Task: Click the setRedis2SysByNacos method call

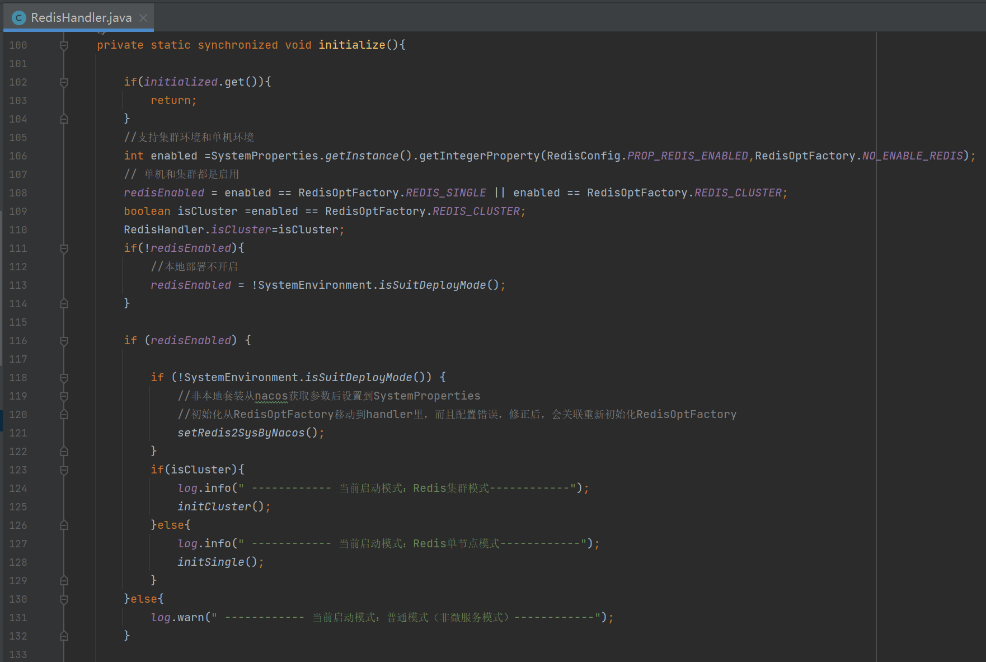Action: pos(241,433)
